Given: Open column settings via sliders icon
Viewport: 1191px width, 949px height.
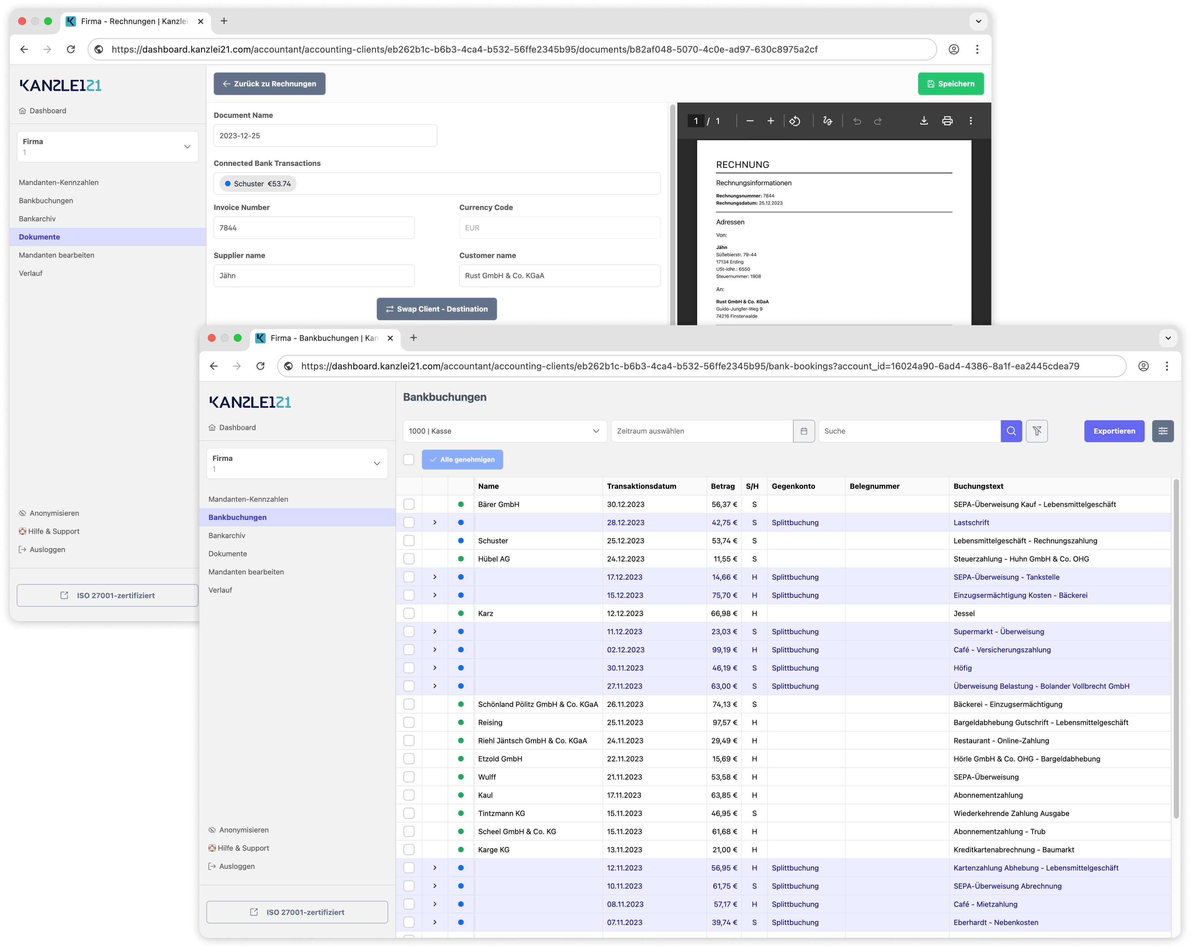Looking at the screenshot, I should tap(1163, 431).
